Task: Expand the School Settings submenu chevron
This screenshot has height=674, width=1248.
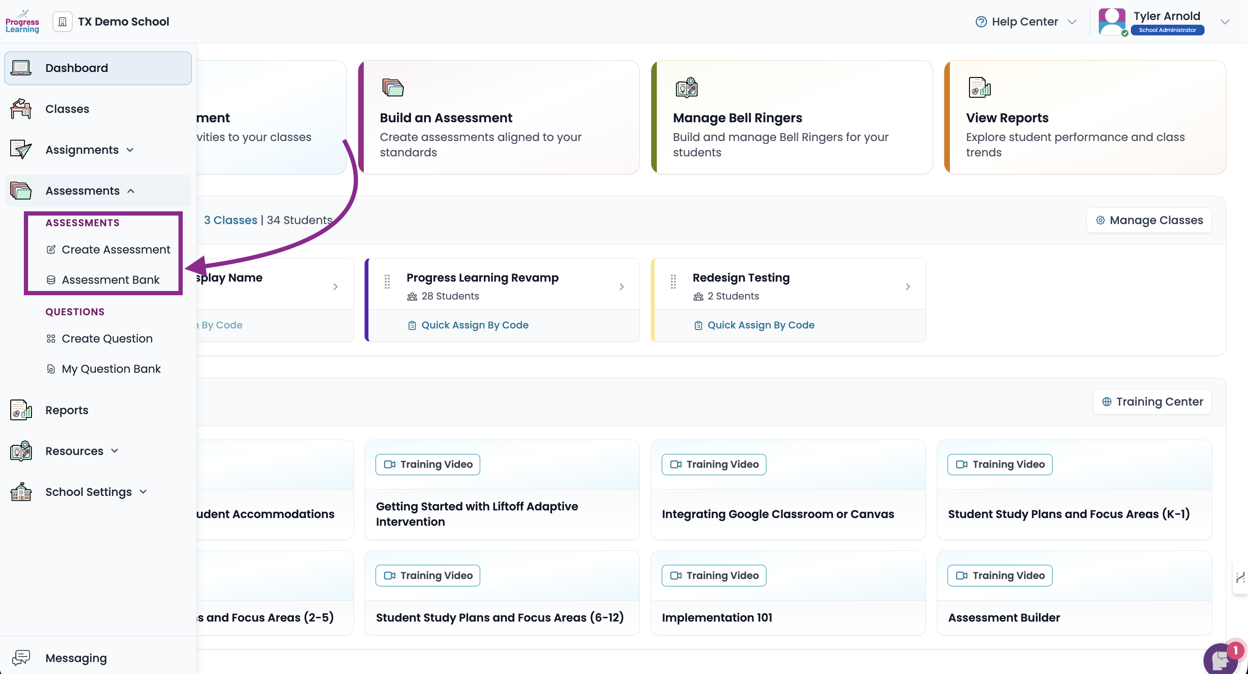Action: point(143,492)
